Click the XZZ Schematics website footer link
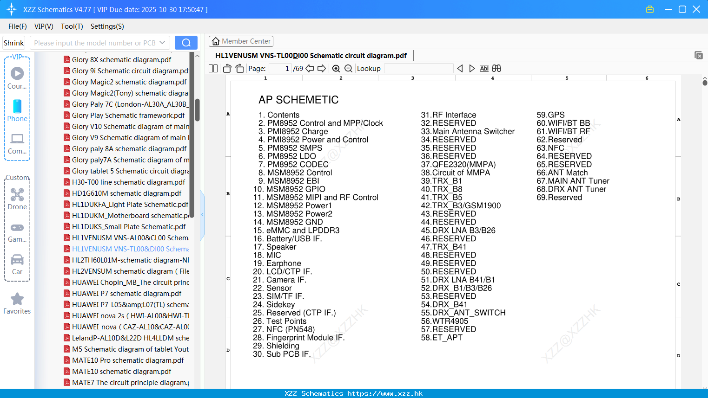This screenshot has height=398, width=708. [354, 393]
